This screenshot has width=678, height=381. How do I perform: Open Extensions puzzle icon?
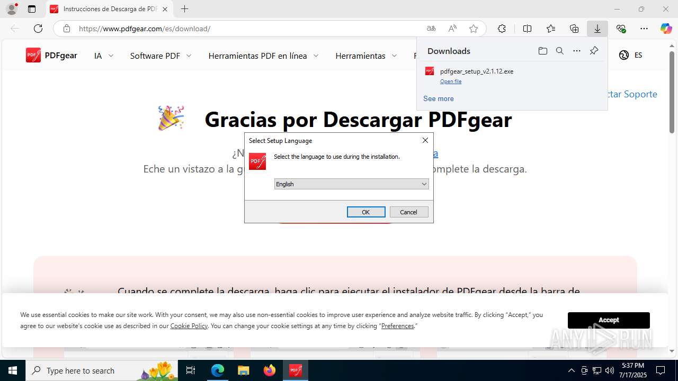pos(502,29)
